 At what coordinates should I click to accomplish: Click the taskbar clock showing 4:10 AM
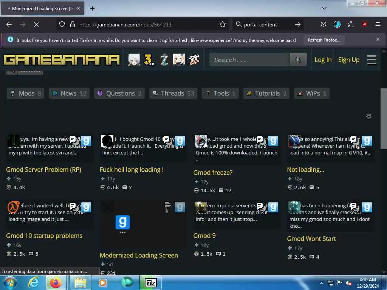click(368, 283)
